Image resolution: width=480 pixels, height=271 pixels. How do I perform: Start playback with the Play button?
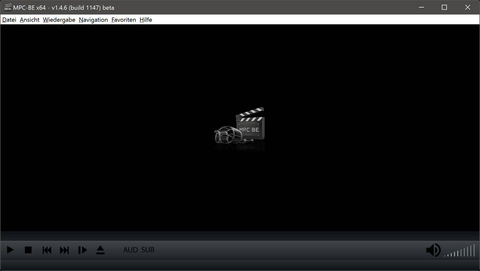tap(10, 250)
